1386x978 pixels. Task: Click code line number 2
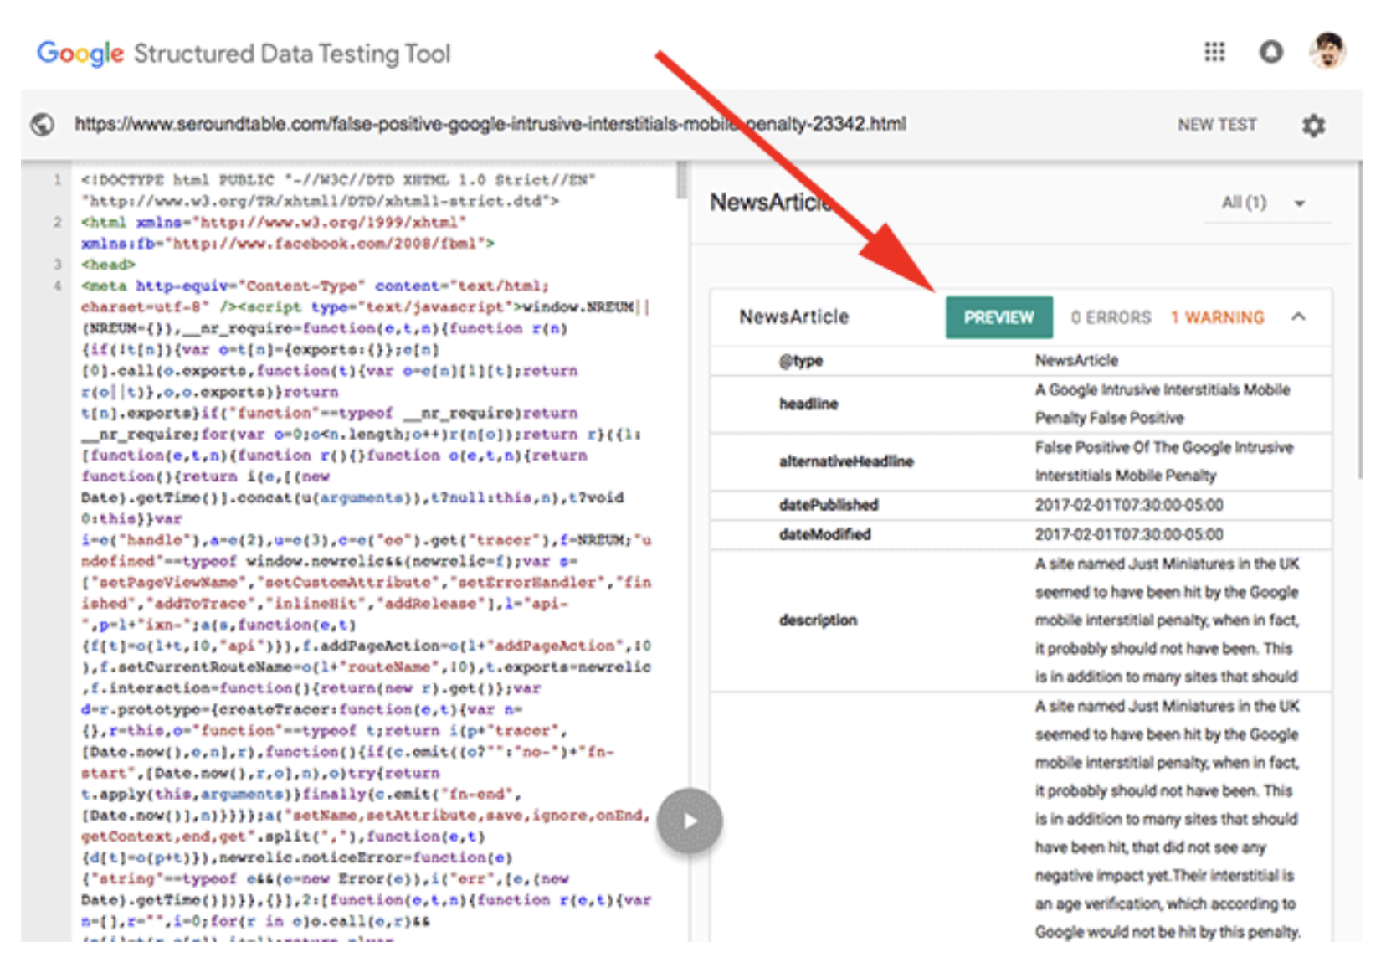pos(58,222)
